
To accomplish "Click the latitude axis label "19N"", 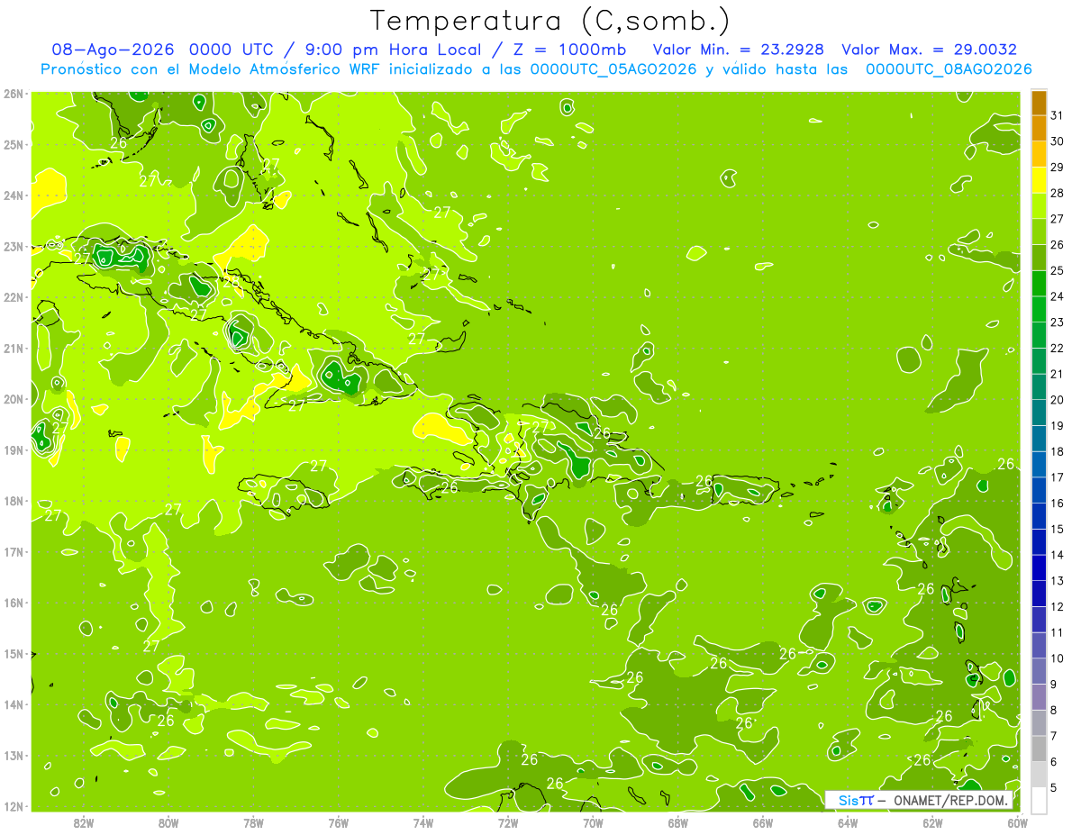I will click(x=14, y=450).
